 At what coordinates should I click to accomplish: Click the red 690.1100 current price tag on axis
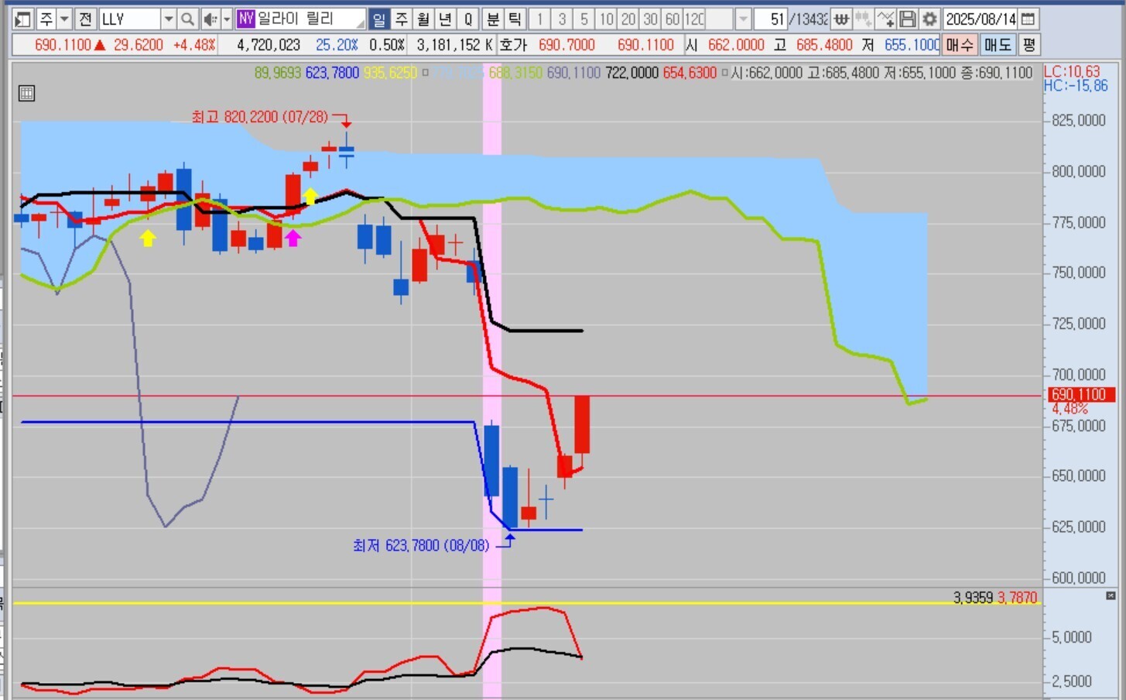[1082, 395]
